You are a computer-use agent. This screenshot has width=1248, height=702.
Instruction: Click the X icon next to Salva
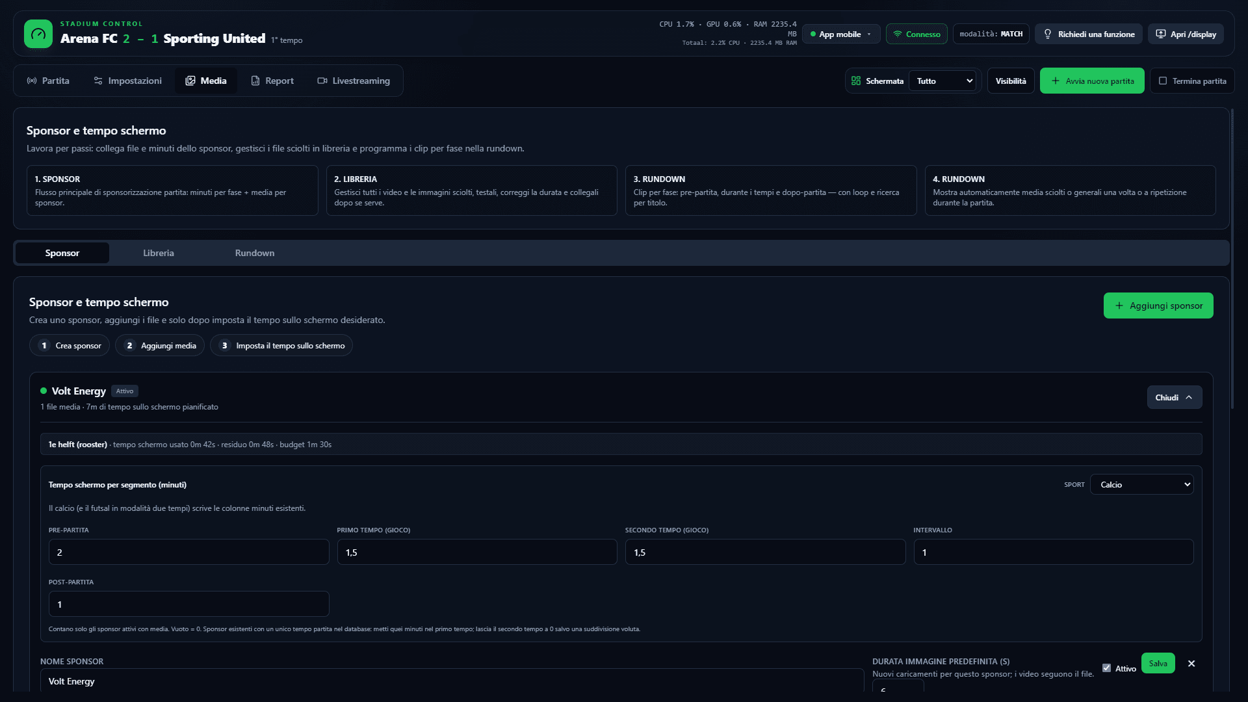[x=1191, y=664]
